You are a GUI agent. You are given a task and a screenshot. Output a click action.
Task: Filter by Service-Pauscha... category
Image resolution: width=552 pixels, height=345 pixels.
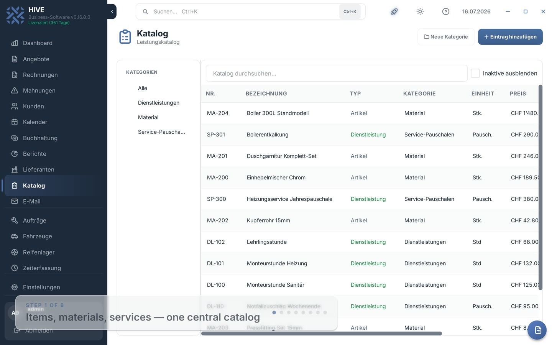[161, 132]
